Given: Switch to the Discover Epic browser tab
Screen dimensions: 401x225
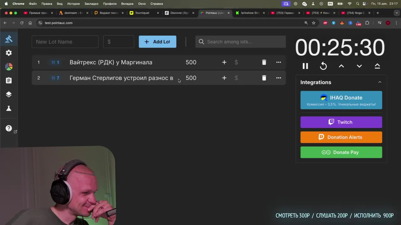Looking at the screenshot, I should [180, 13].
